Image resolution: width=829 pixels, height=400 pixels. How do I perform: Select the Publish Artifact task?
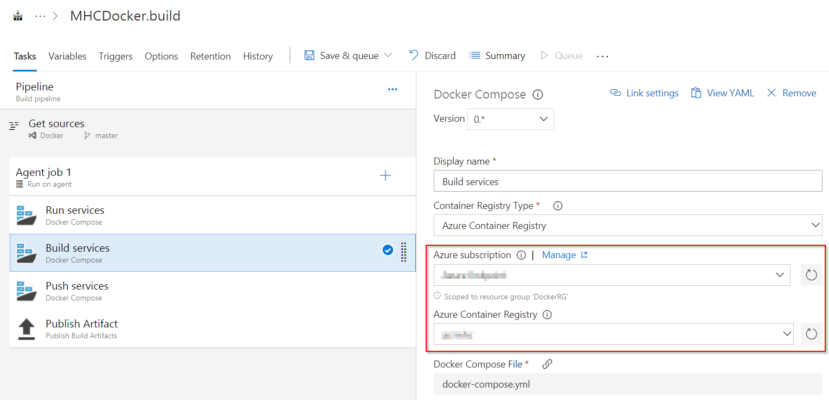pos(213,329)
